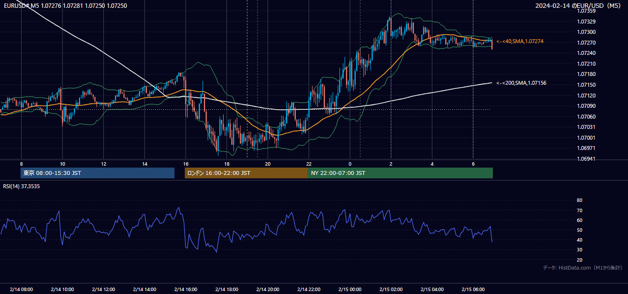The height and width of the screenshot is (294, 628).
Task: Select the NY 22:00-07:00 JST session bar
Action: (400, 173)
